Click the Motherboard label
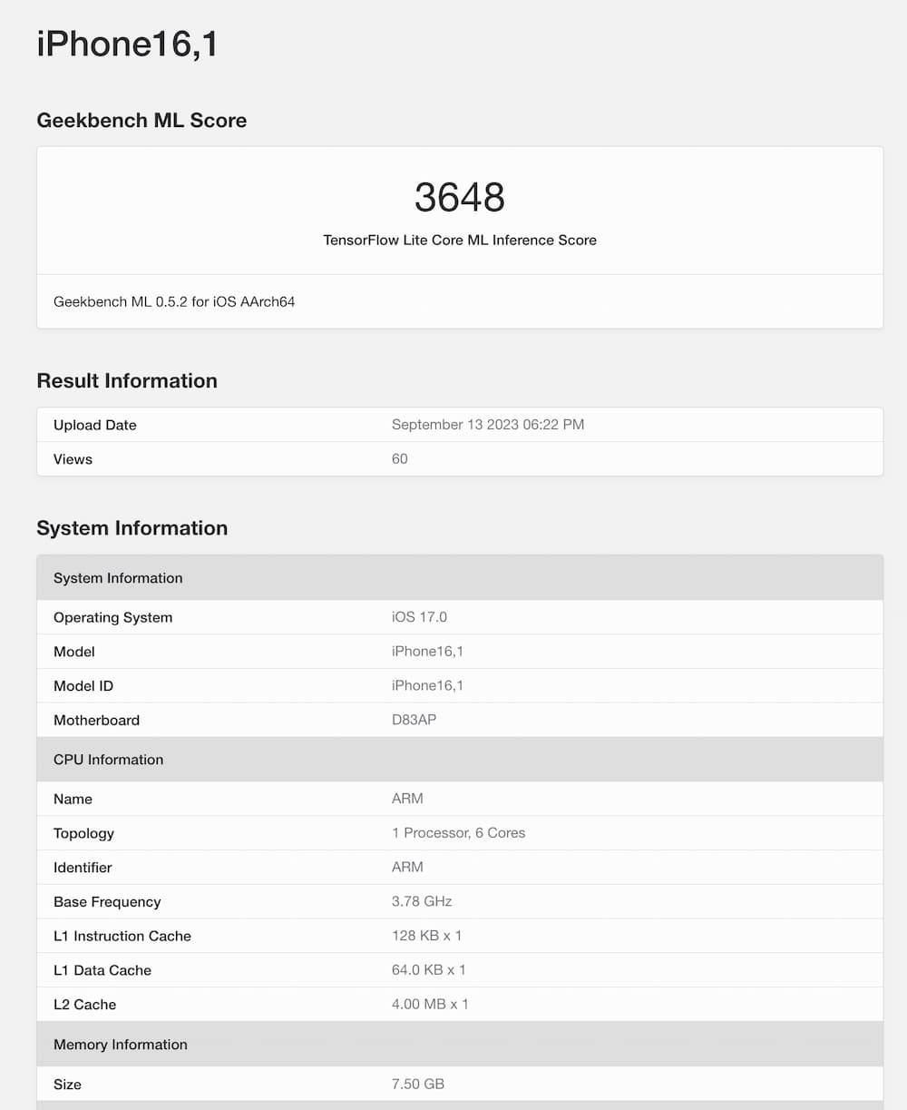 coord(96,721)
